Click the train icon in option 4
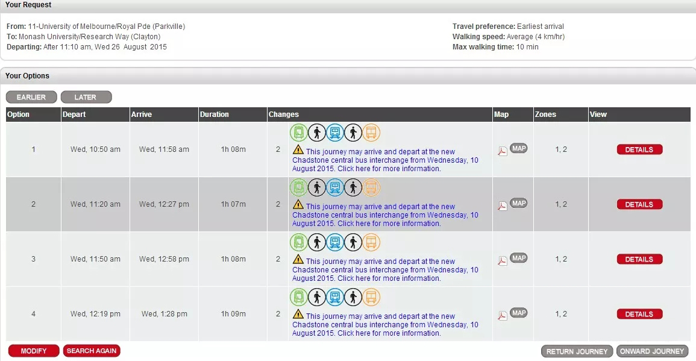The width and height of the screenshot is (696, 361). [335, 297]
